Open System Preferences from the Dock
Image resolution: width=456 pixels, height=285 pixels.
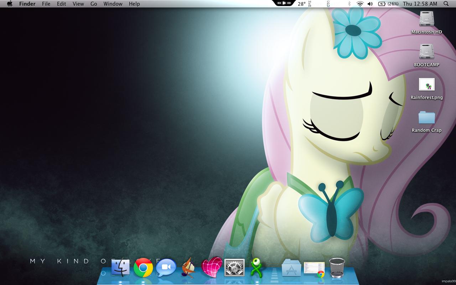click(x=234, y=268)
